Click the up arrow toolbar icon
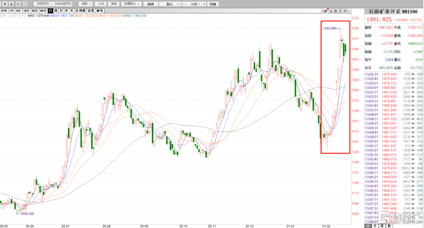 [5, 4]
